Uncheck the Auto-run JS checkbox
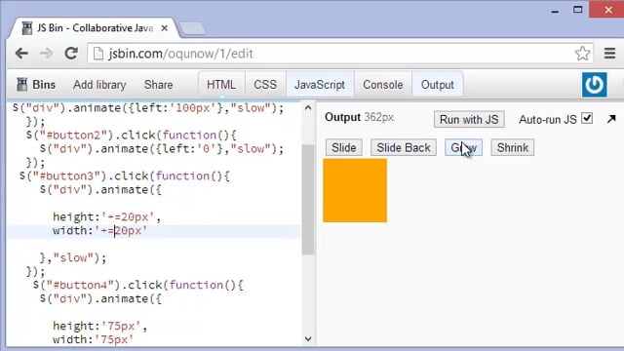 click(x=587, y=118)
